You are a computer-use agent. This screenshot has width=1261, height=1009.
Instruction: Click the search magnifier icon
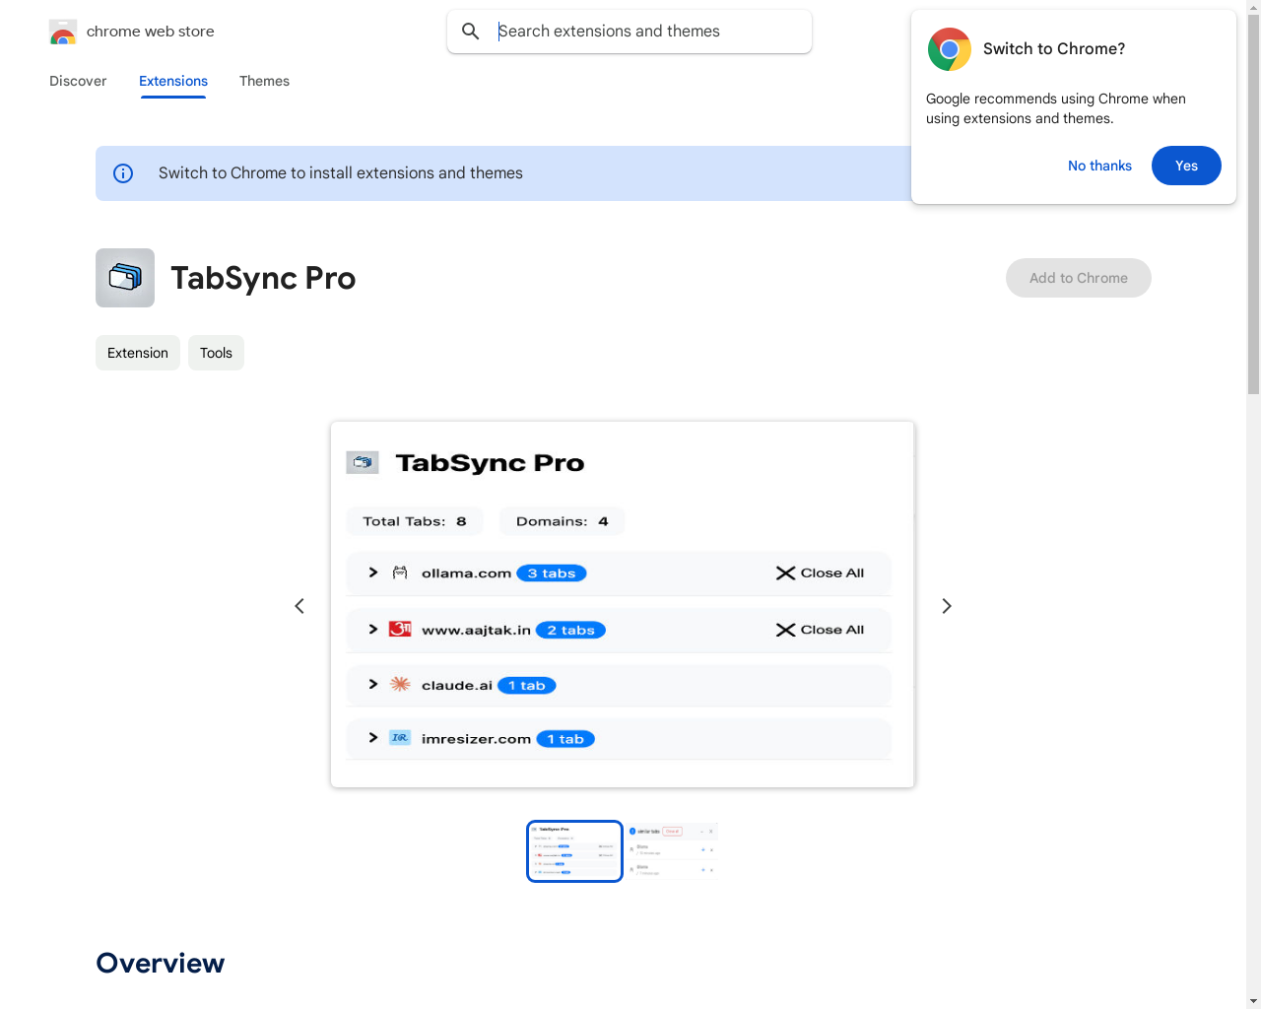(x=471, y=32)
